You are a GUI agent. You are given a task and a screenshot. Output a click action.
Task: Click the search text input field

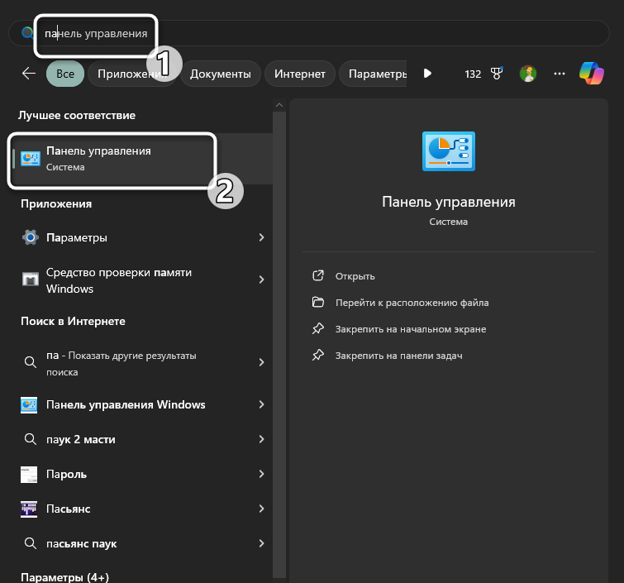pyautogui.click(x=331, y=34)
